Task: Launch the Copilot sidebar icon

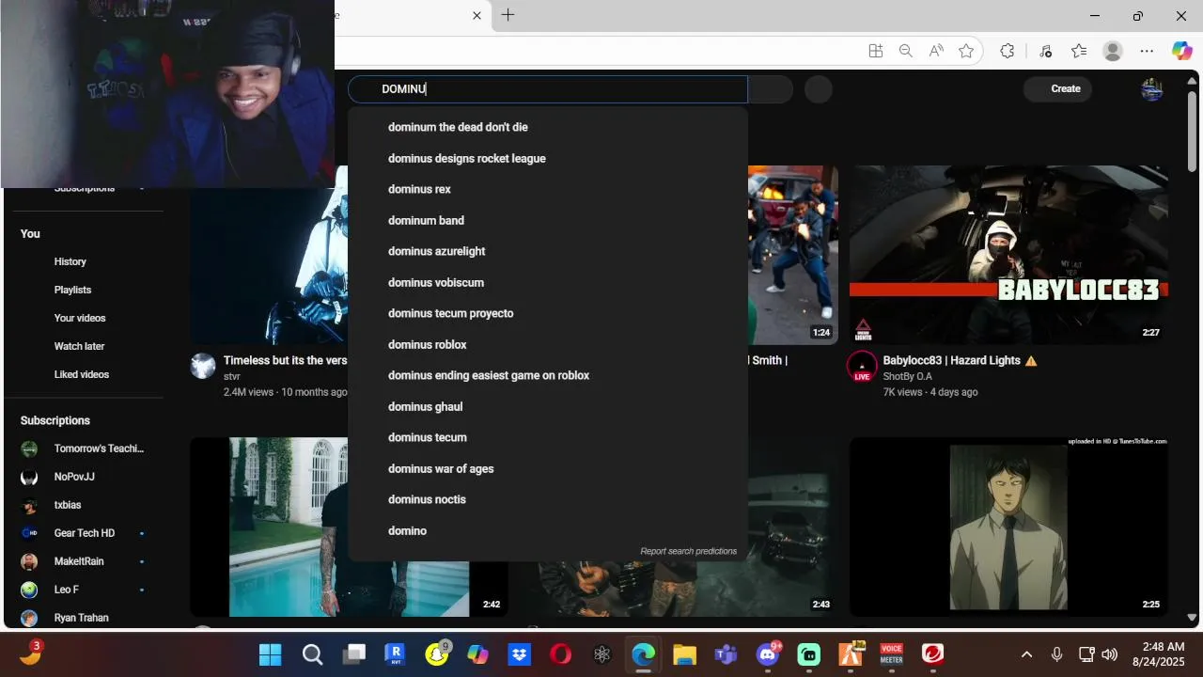Action: pos(1181,52)
